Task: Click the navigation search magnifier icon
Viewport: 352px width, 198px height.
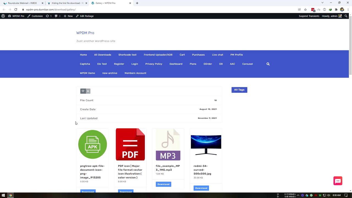Action: [268, 64]
